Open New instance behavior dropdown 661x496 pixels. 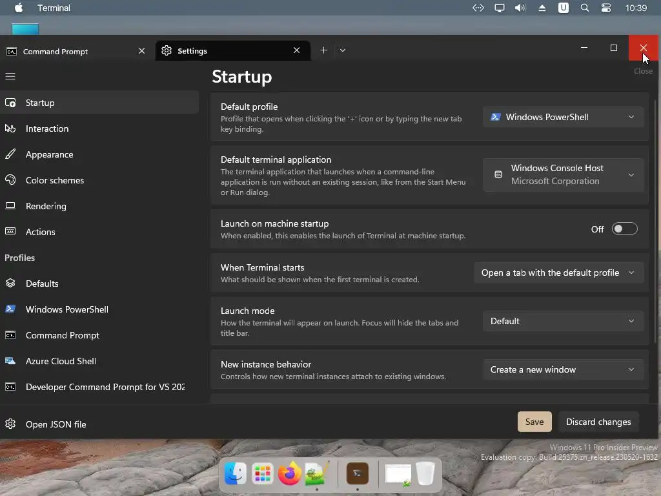click(x=563, y=369)
